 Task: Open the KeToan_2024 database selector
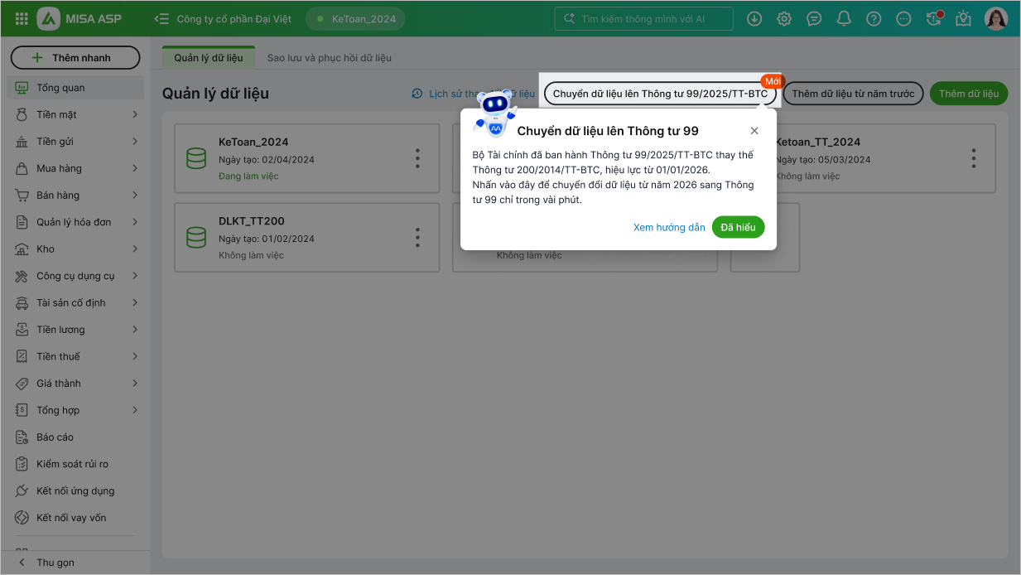(355, 18)
